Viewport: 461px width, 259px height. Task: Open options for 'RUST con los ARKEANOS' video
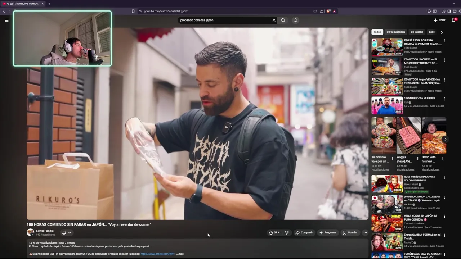[444, 177]
